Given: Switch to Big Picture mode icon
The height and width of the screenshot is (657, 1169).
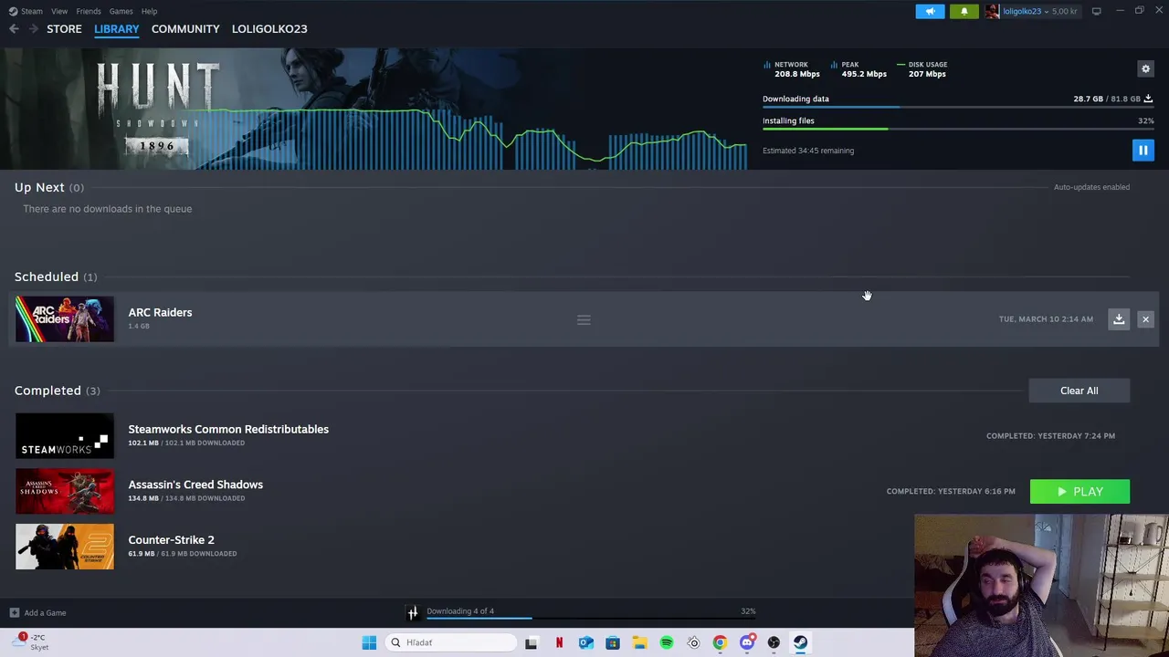Looking at the screenshot, I should tap(1096, 11).
